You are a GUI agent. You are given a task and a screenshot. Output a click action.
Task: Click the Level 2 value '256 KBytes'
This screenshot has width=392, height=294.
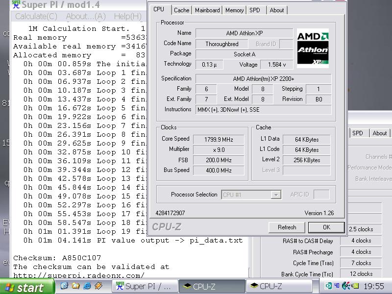(x=307, y=160)
